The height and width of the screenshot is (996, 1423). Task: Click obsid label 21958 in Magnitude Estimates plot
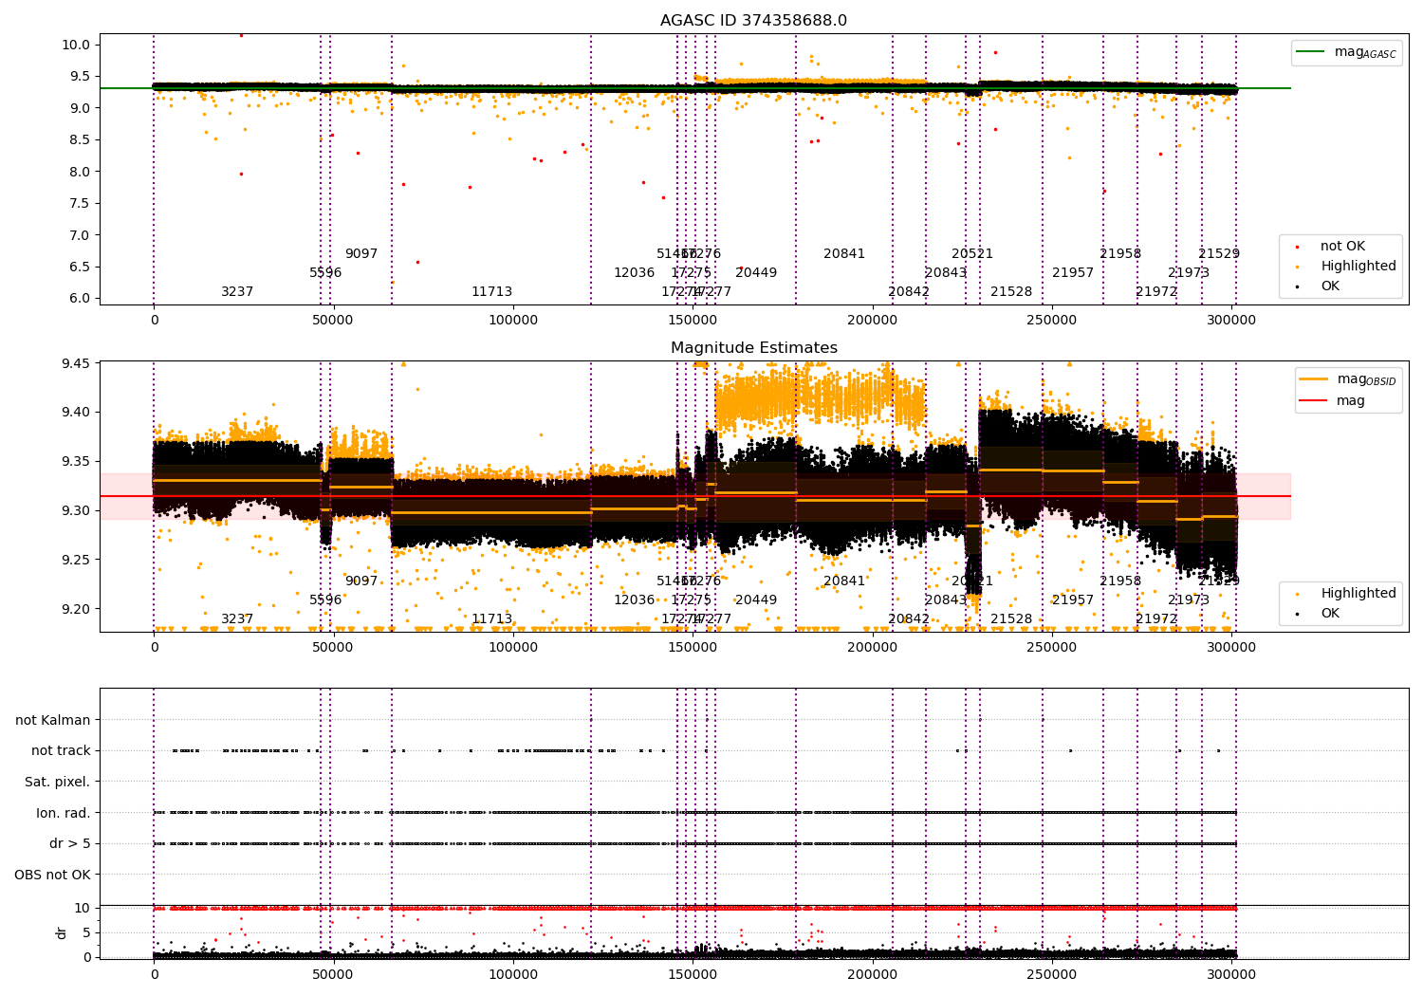point(1120,581)
